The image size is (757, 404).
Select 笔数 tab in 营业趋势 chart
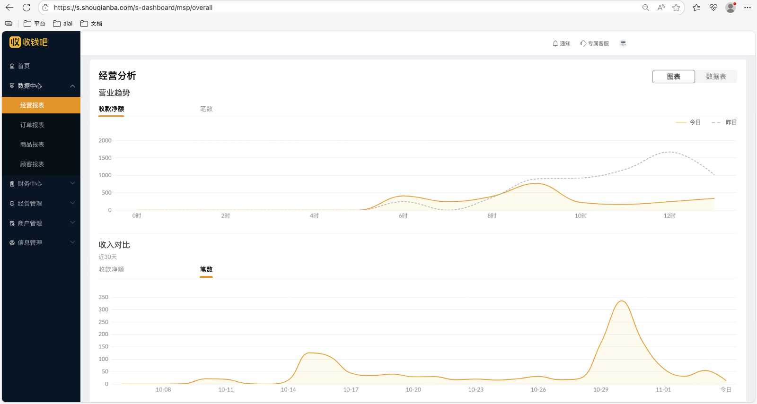206,109
